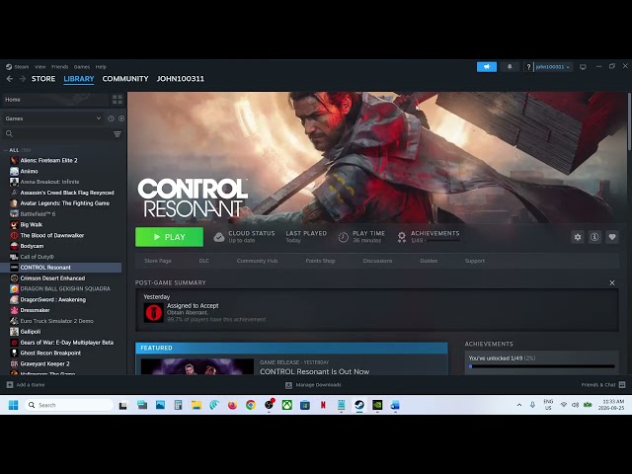Go to the COMMUNITY tab
Screen dimensions: 632x474
(x=125, y=79)
